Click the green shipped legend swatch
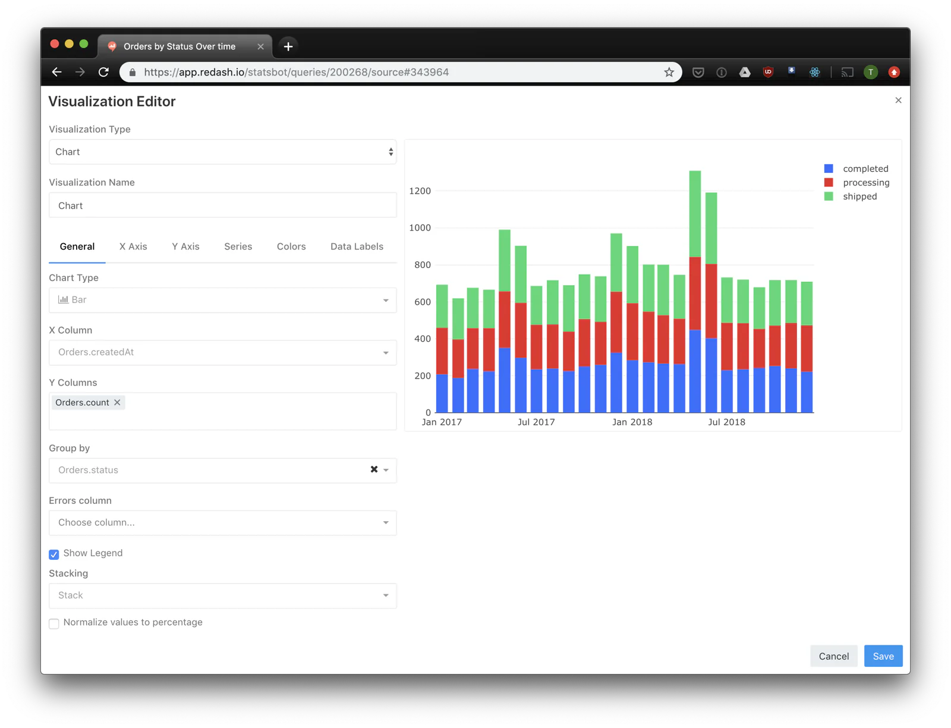Screen dimensions: 951x728 (828, 196)
